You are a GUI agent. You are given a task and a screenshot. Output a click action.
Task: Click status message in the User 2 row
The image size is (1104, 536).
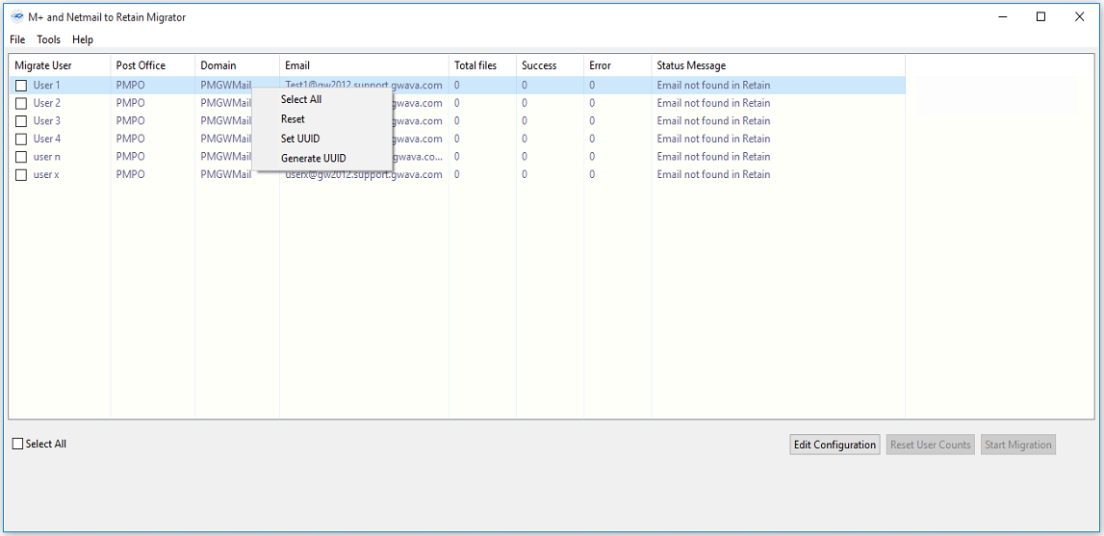713,103
